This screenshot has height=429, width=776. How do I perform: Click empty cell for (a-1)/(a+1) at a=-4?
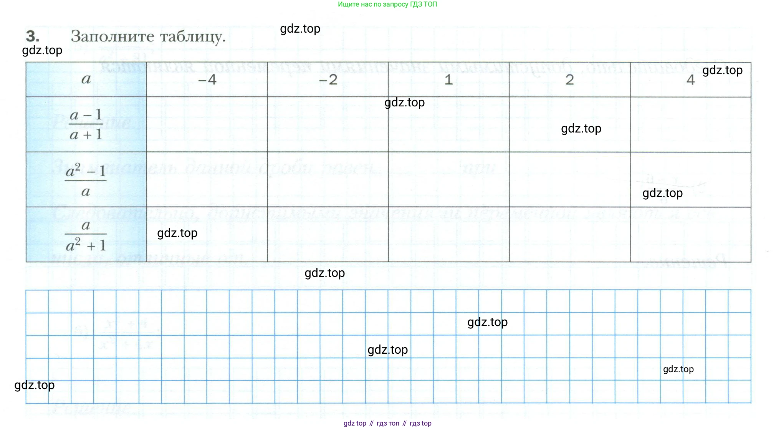(x=207, y=124)
